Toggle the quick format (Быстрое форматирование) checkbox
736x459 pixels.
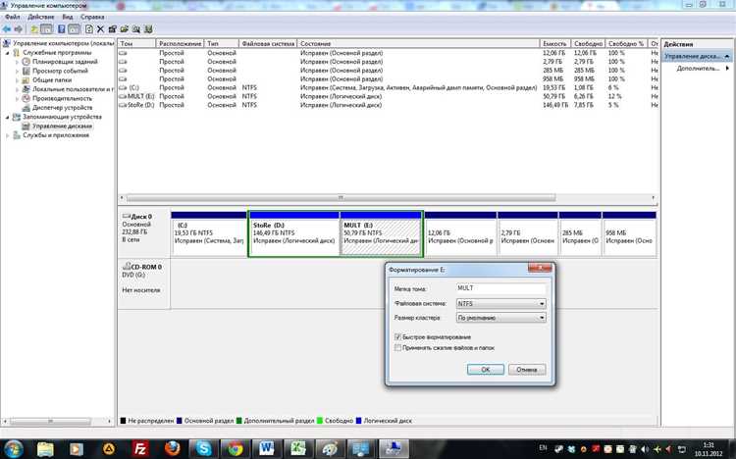(x=397, y=337)
